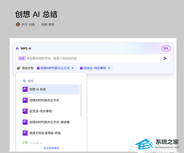Select 创想AI时代新办公方式 in the dropdown list
This screenshot has height=153, width=184.
[x=44, y=100]
